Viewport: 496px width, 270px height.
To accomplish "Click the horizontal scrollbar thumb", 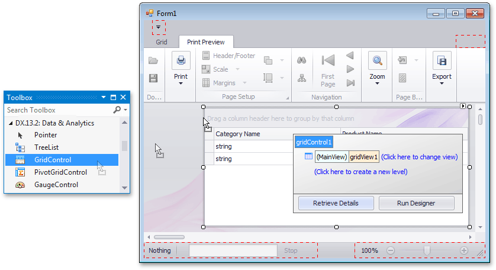I will [x=169, y=237].
